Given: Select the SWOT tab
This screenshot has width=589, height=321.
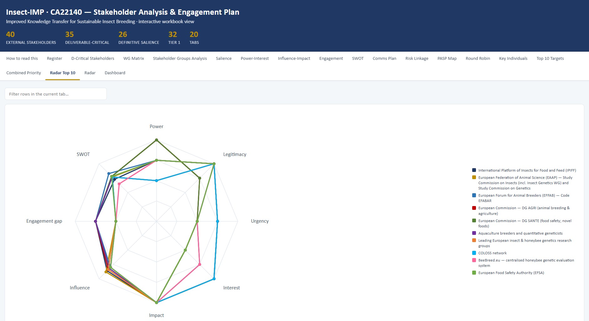Looking at the screenshot, I should pyautogui.click(x=358, y=59).
